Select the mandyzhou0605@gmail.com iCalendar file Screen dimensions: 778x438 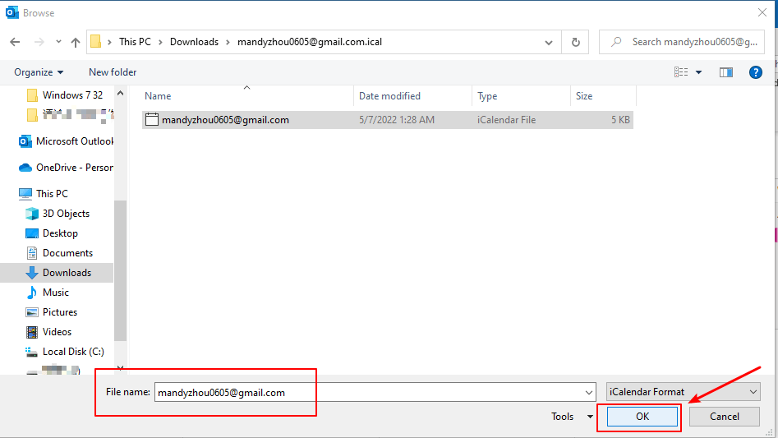[225, 120]
